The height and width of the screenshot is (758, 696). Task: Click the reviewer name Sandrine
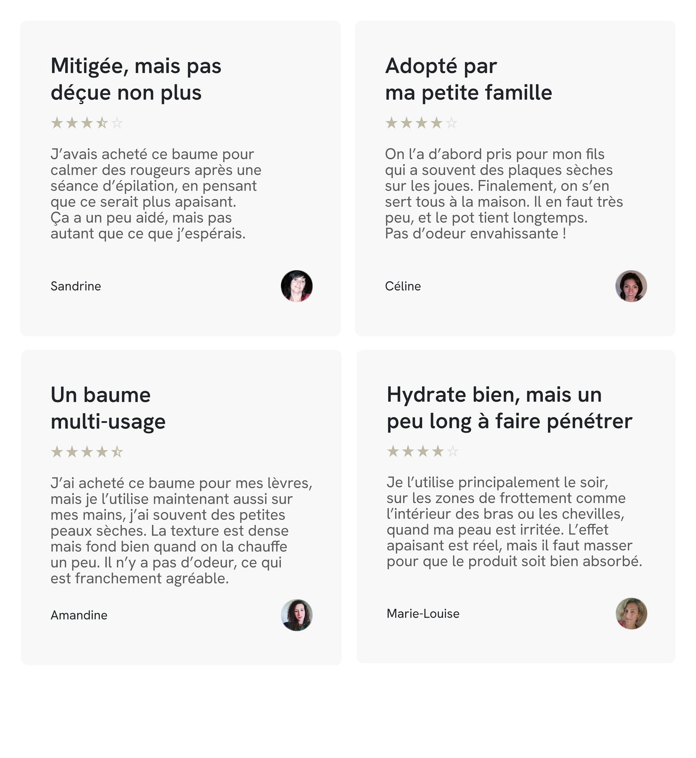[x=76, y=286]
